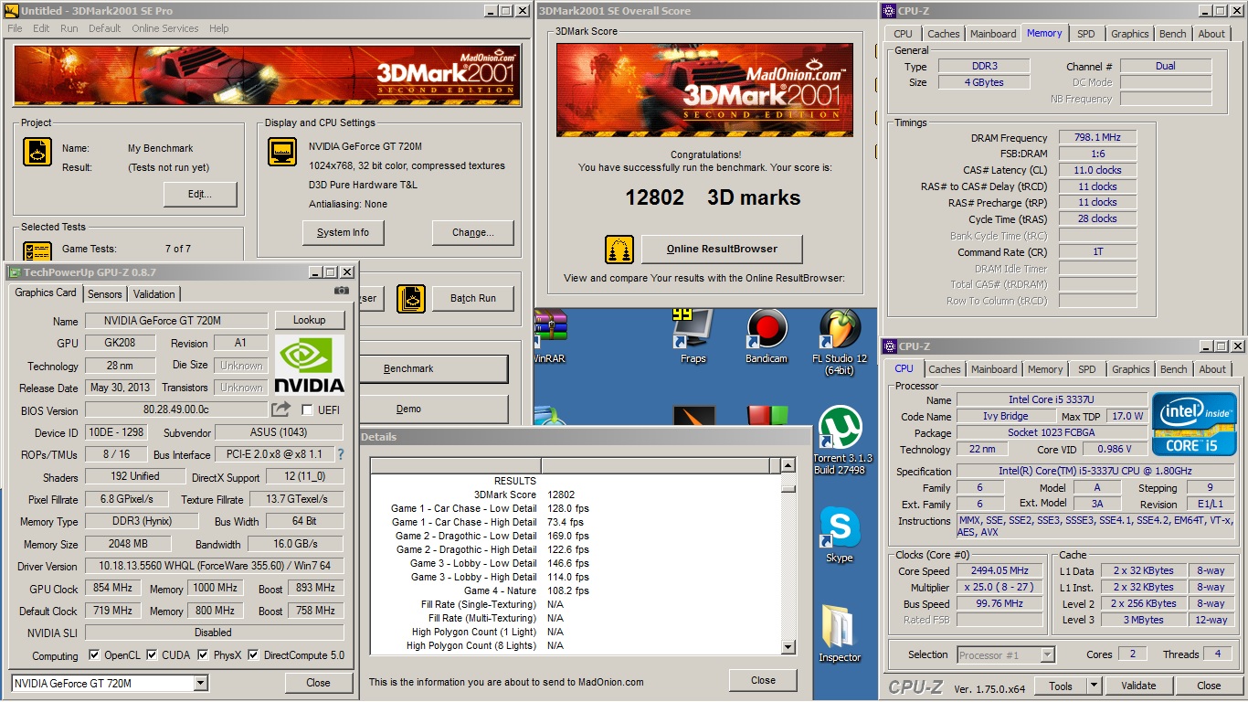The image size is (1248, 702).
Task: Toggle the CUDA checkbox
Action: [x=153, y=655]
